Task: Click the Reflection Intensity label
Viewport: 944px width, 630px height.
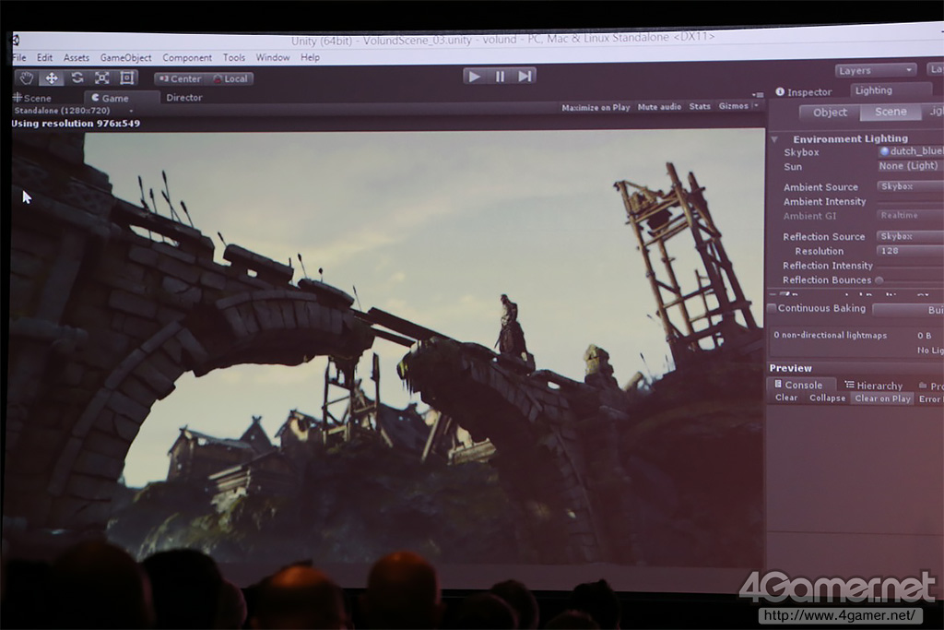Action: pos(827,266)
